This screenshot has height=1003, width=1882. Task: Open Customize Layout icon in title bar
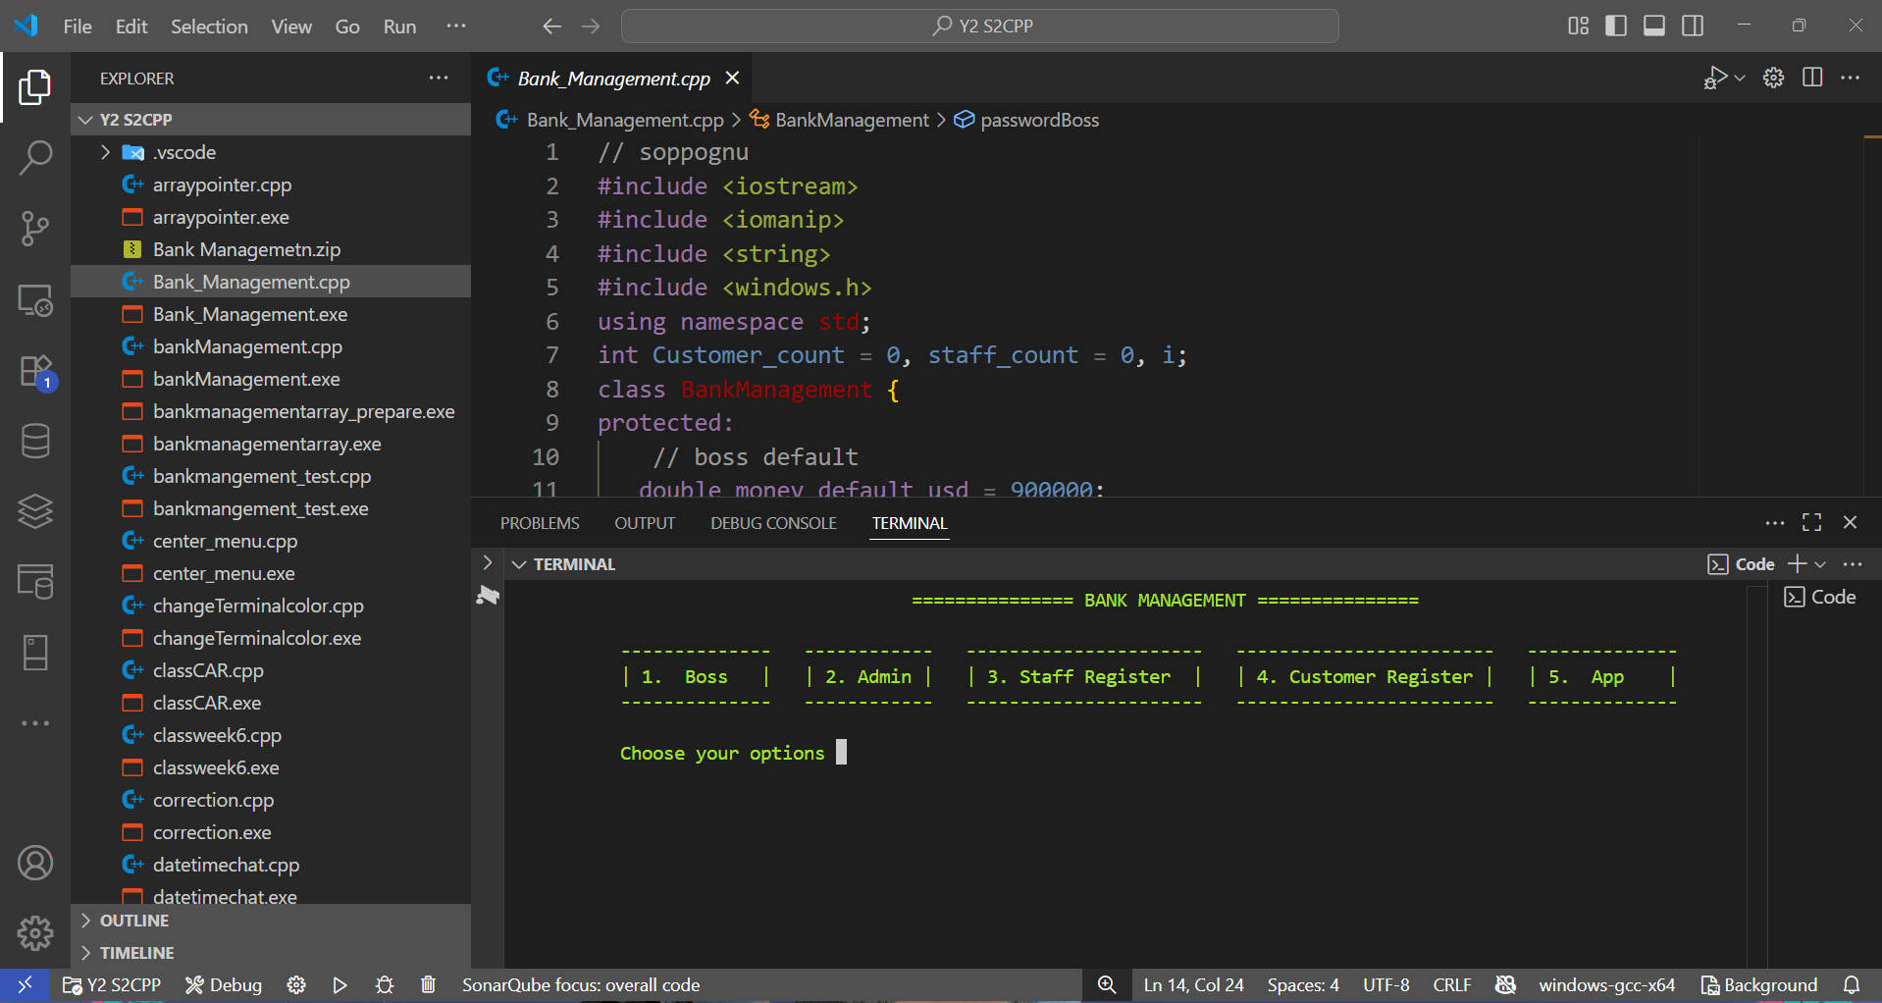[1578, 26]
